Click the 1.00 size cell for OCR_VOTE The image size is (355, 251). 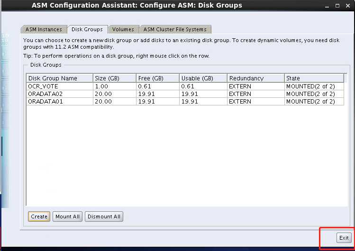[114, 86]
